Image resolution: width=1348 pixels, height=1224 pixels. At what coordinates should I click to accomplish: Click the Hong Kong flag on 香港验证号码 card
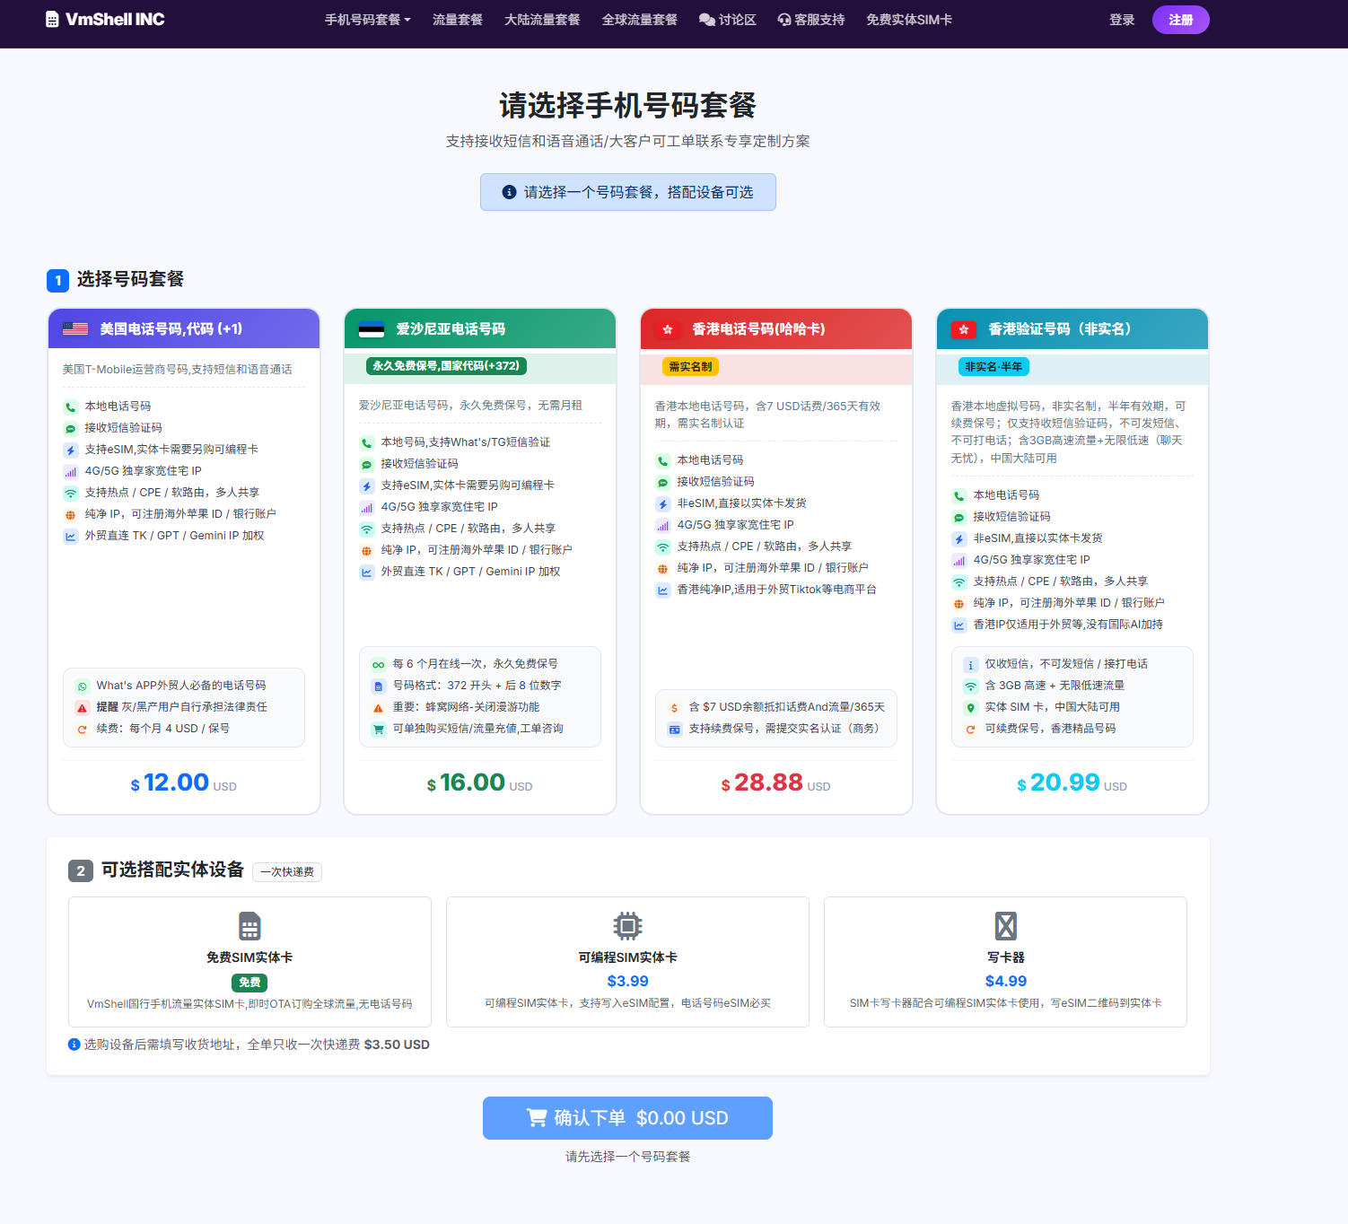pos(963,329)
